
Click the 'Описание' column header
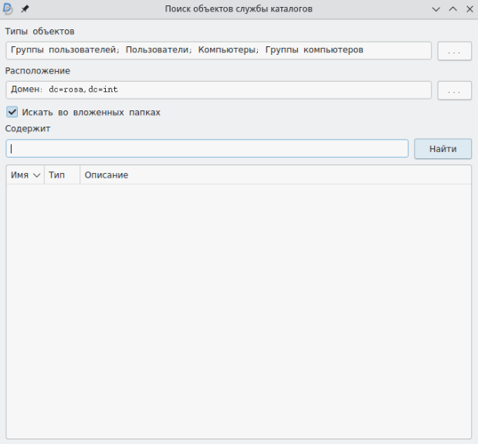click(107, 175)
